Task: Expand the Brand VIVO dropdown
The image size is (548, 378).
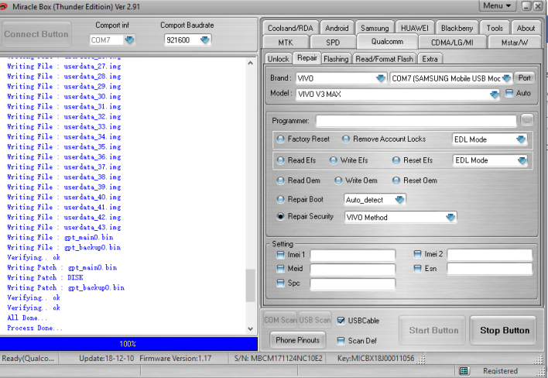Action: click(380, 78)
